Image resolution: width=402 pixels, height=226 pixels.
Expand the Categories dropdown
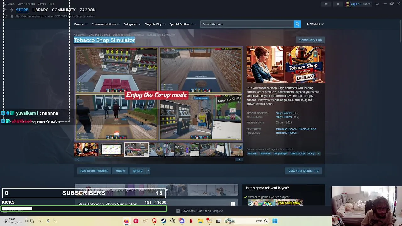tap(132, 24)
